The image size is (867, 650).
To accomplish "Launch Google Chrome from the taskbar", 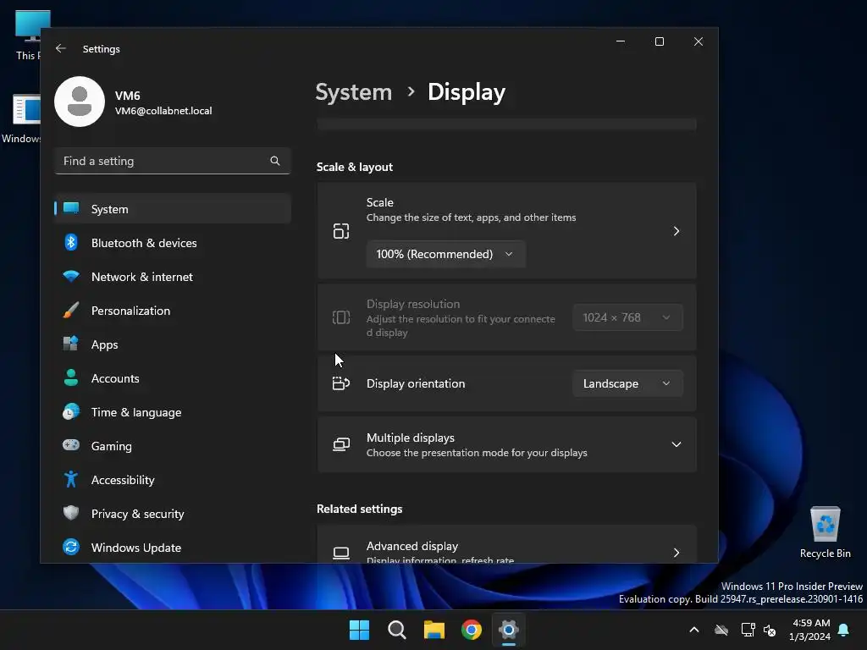I will tap(471, 630).
